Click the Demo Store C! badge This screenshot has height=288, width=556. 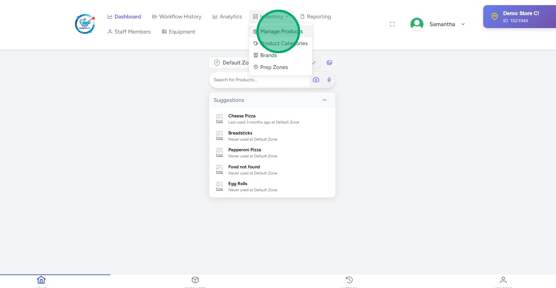click(x=519, y=17)
